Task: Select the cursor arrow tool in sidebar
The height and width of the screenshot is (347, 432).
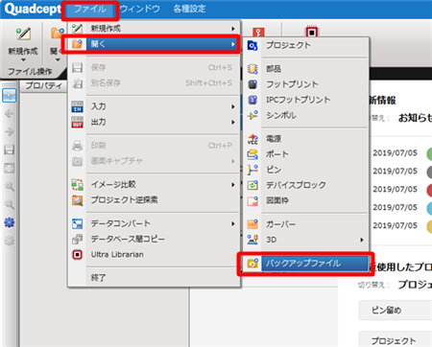Action: coord(9,95)
